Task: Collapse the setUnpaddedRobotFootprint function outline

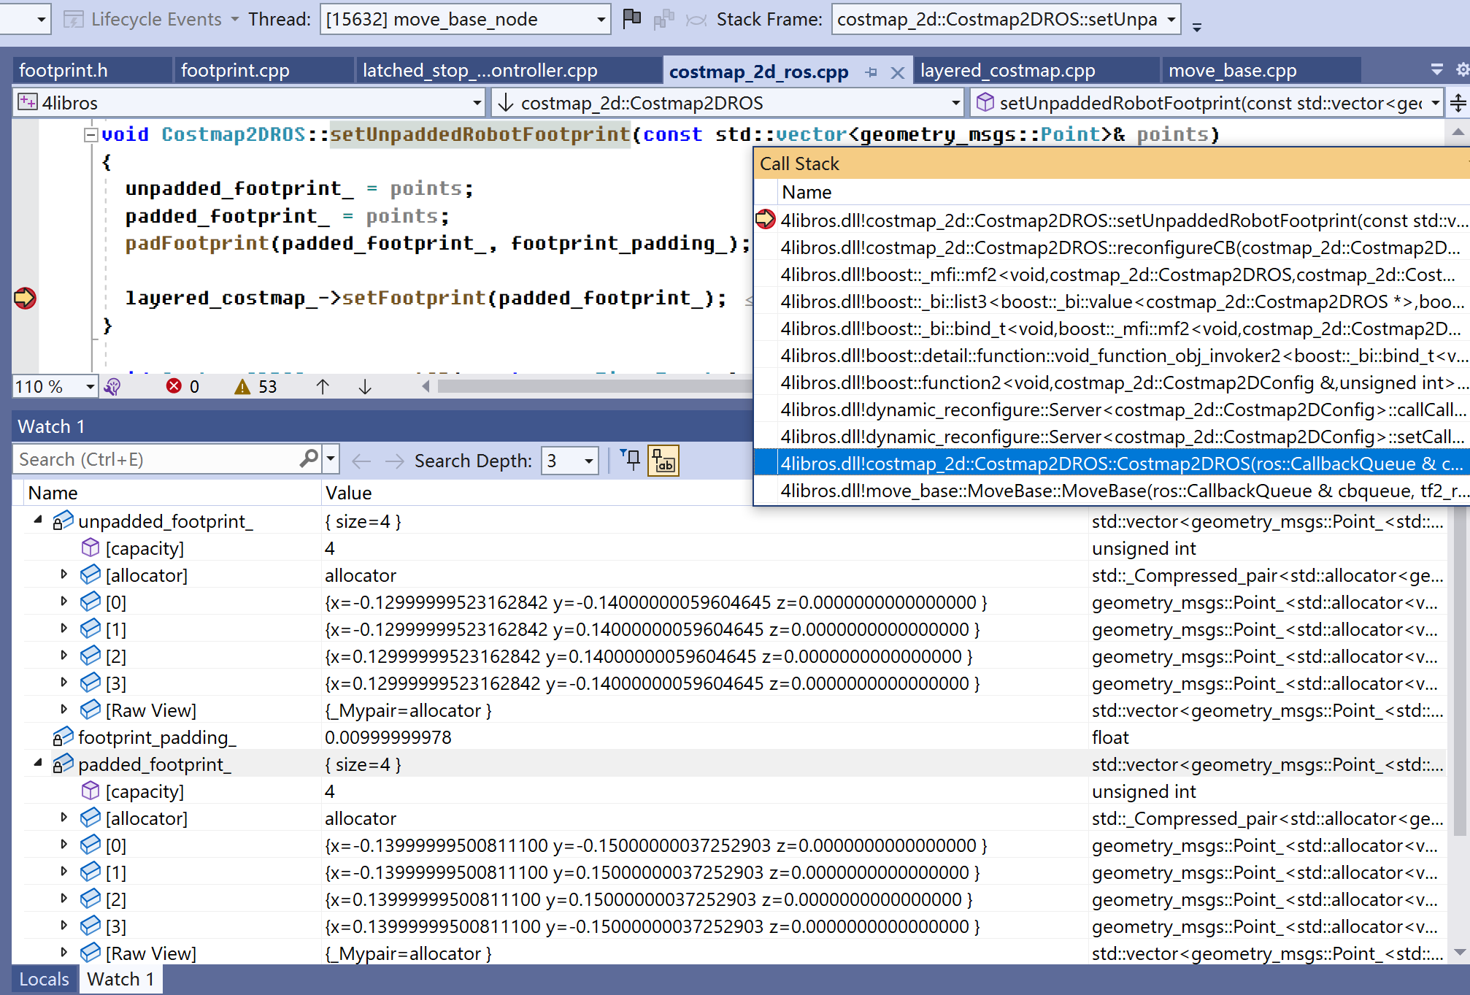Action: [x=91, y=134]
